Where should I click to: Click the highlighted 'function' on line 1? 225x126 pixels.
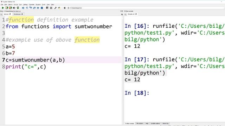tap(21, 20)
